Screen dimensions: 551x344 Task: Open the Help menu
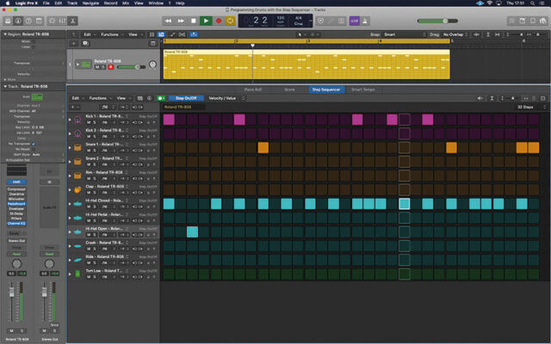[x=180, y=3]
